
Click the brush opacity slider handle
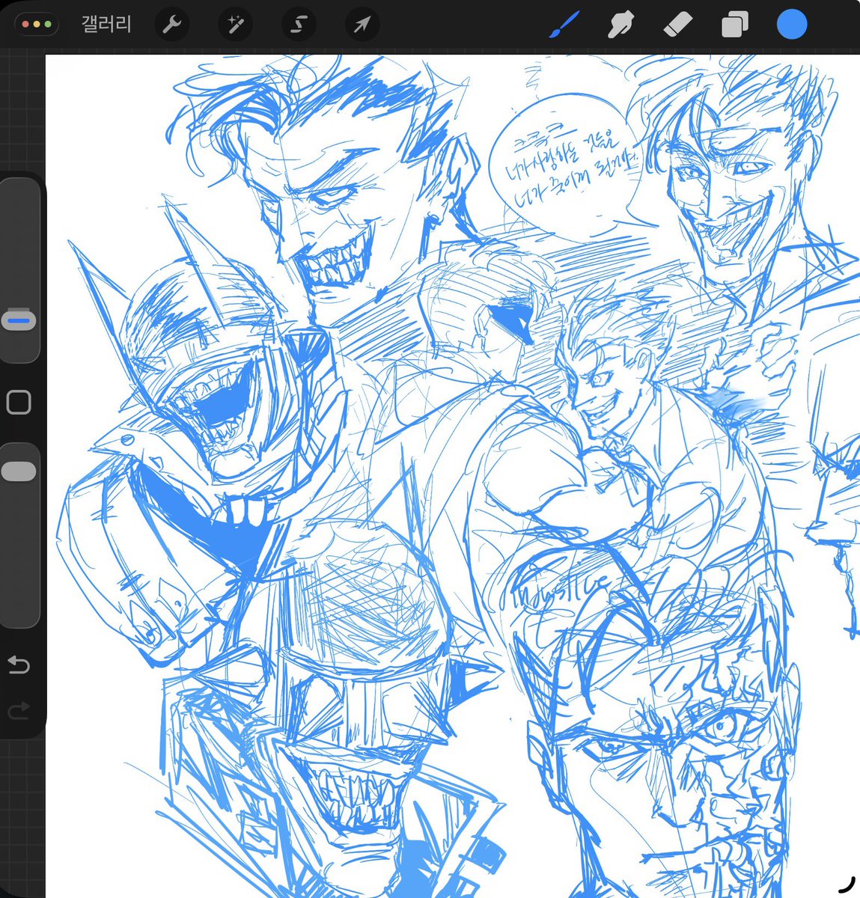pos(19,471)
